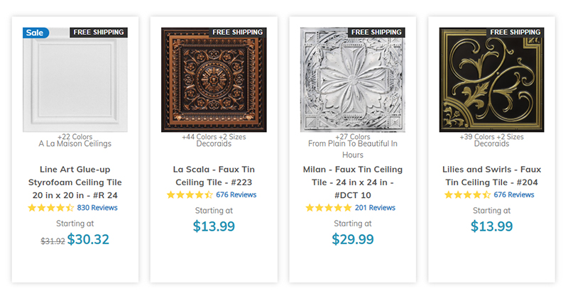The image size is (568, 298).
Task: Open Lilies and Swirls Faux Tin title
Action: pos(491,175)
